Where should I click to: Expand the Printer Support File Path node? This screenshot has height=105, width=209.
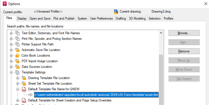[x=11, y=44]
